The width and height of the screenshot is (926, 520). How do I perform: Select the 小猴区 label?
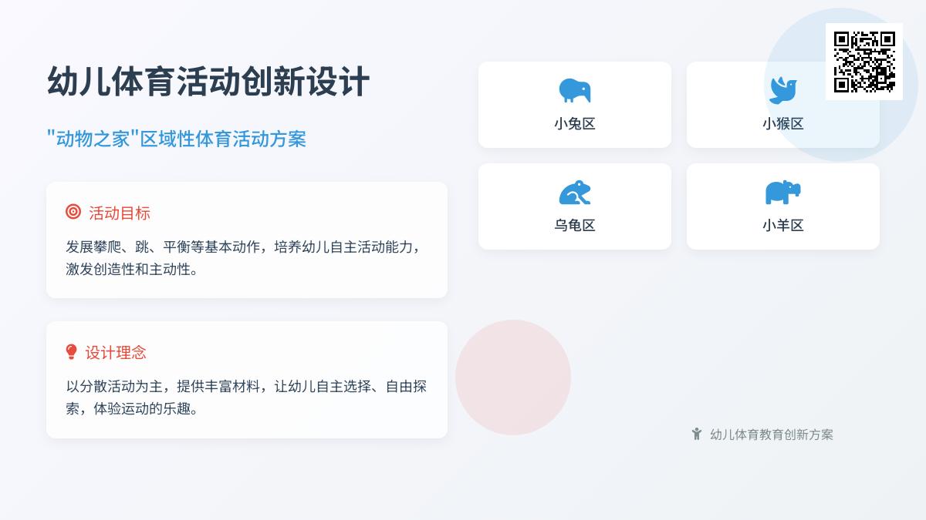coord(783,124)
